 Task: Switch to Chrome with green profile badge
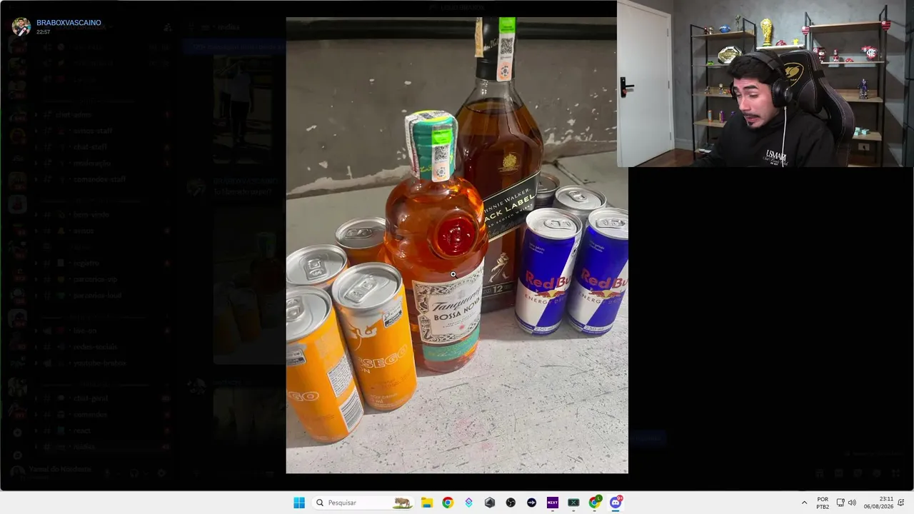pos(595,503)
